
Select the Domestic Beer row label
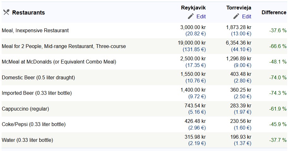point(38,78)
